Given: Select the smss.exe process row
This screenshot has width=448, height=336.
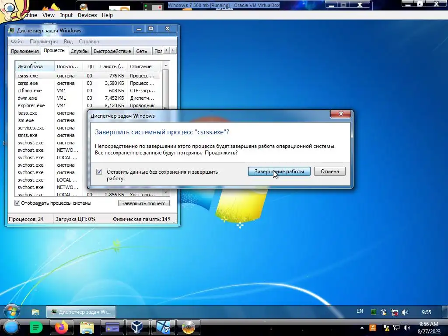Looking at the screenshot, I should (52, 135).
